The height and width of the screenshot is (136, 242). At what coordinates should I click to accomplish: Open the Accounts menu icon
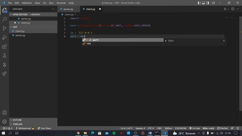point(5,113)
